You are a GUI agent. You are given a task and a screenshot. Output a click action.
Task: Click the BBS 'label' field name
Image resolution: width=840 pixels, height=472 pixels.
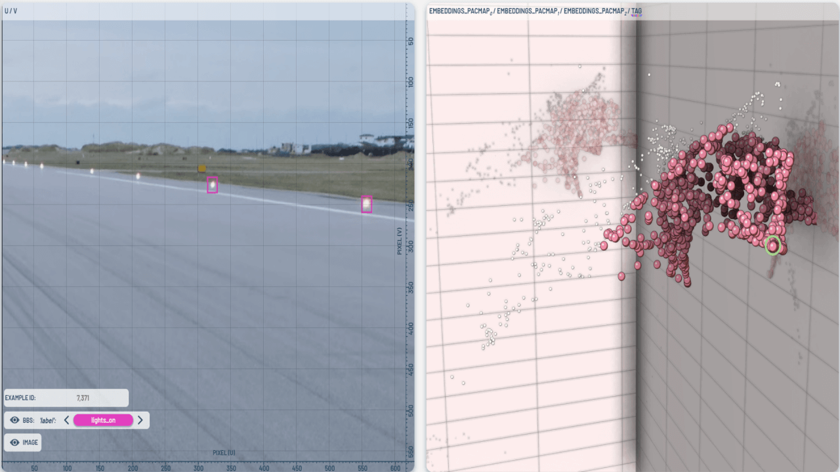[47, 420]
